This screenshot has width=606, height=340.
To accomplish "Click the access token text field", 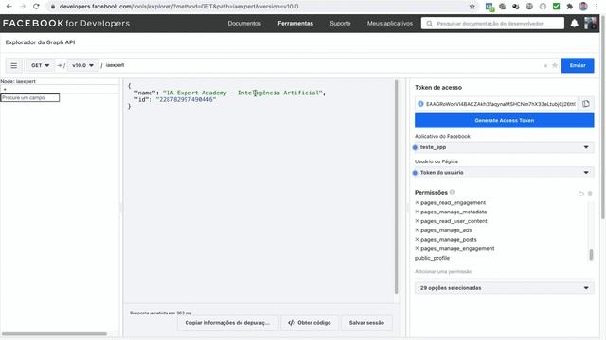I will tap(501, 104).
